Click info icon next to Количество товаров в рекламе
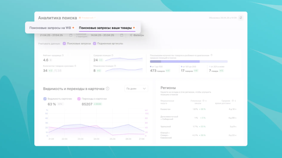This screenshot has width=282, height=158. coord(75,66)
